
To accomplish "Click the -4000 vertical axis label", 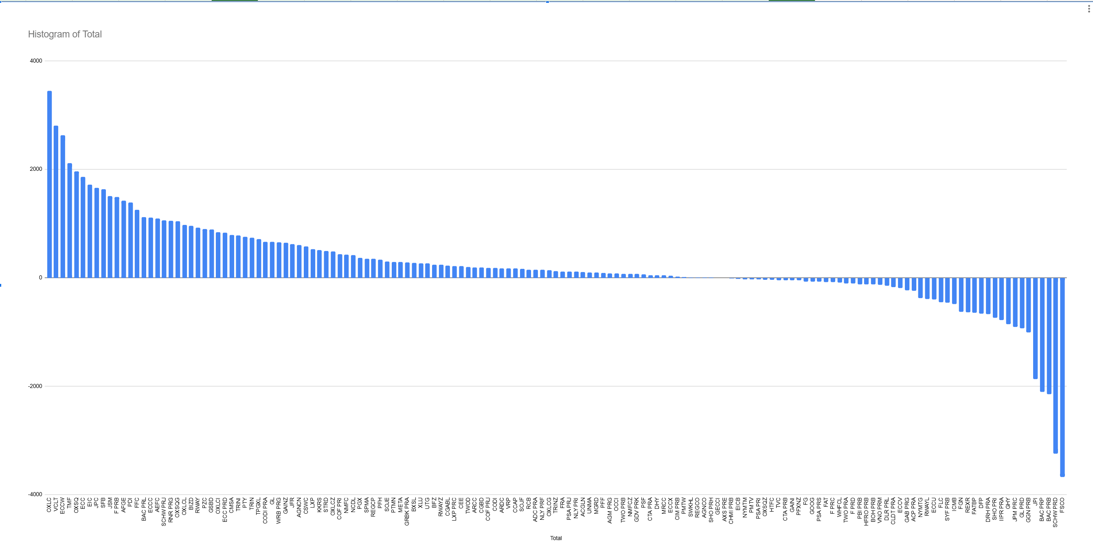I will pyautogui.click(x=35, y=495).
